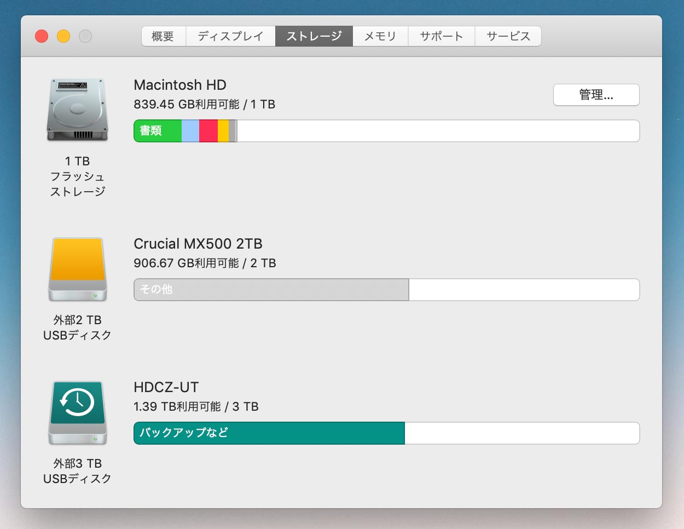Image resolution: width=684 pixels, height=529 pixels.
Task: Minimize the window with the yellow button
Action: 63,36
